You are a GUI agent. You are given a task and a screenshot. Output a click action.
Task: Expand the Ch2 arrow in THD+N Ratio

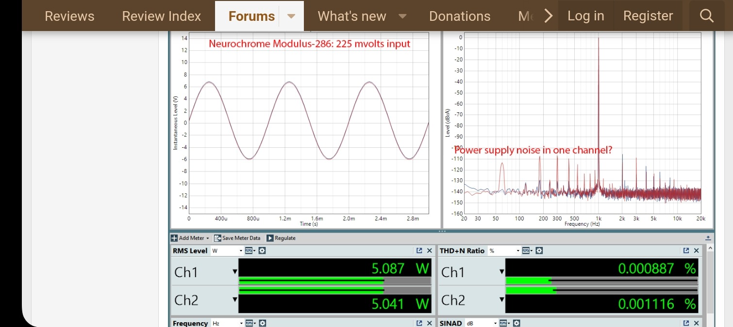click(502, 299)
